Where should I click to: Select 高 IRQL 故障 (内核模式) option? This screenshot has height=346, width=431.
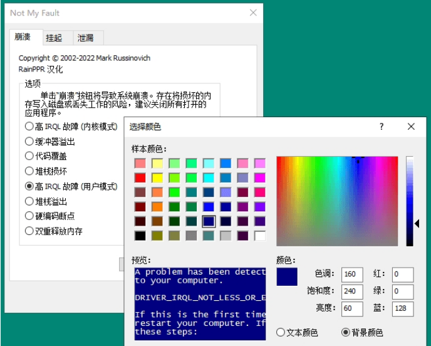[x=71, y=127]
